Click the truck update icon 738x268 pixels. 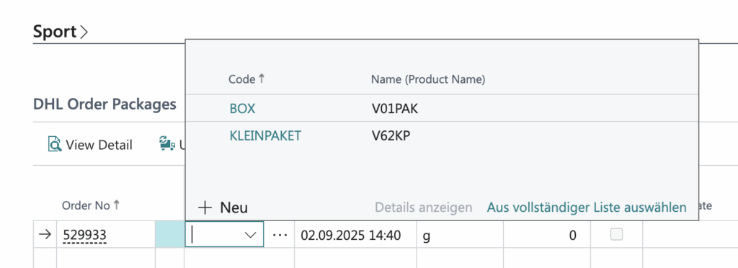click(x=167, y=144)
